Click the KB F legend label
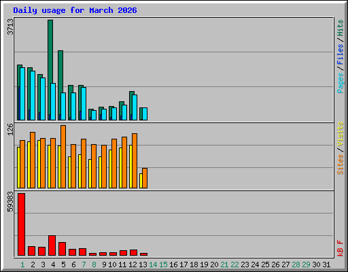Screen dimensions: 348x272 coord(340,248)
